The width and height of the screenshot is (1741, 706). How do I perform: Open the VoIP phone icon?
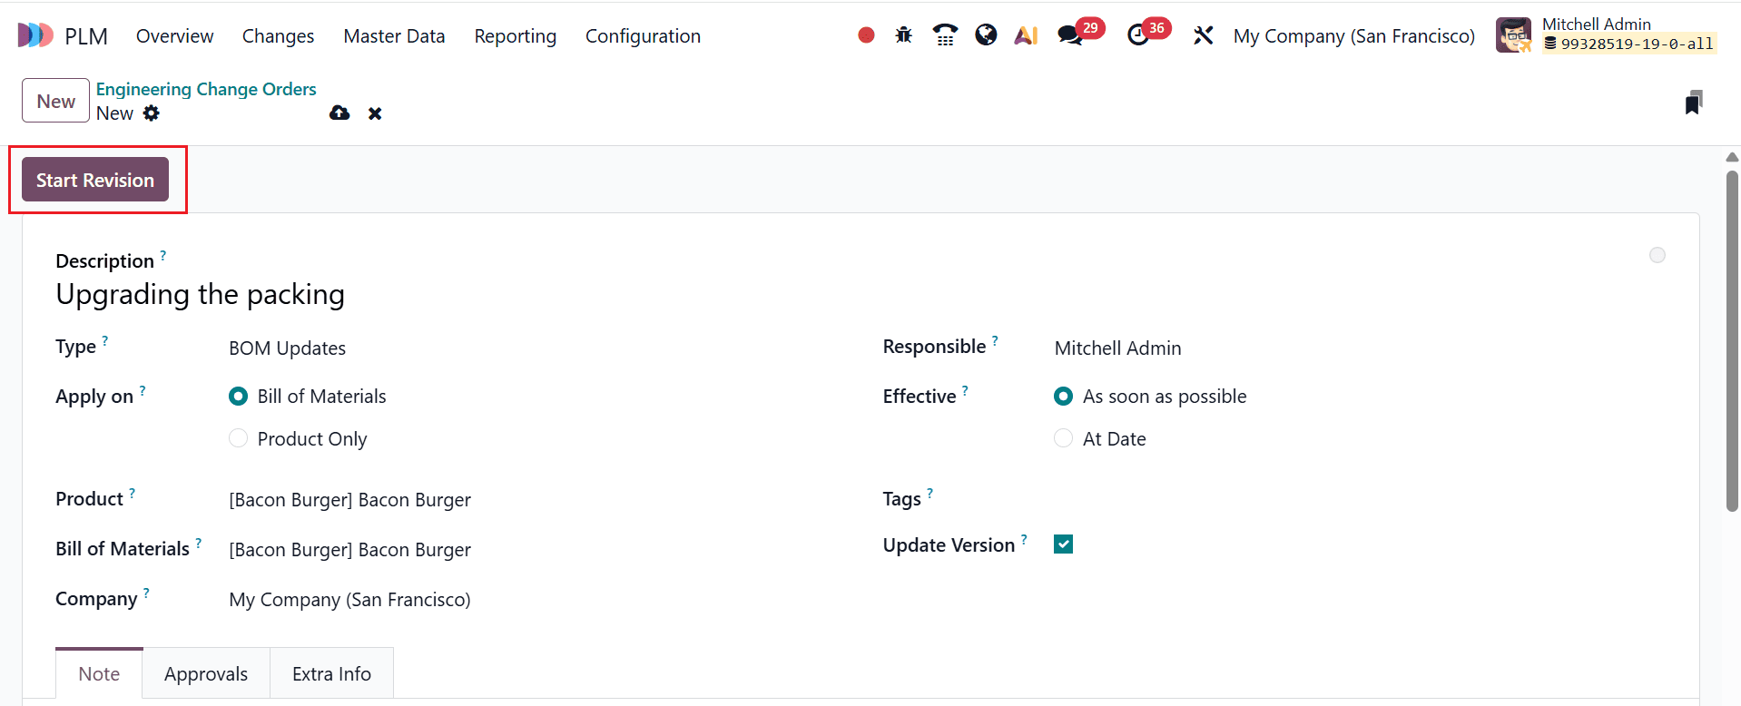[x=945, y=35]
